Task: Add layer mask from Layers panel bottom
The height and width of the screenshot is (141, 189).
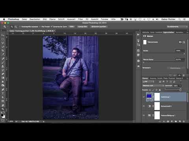Action: 168,121
